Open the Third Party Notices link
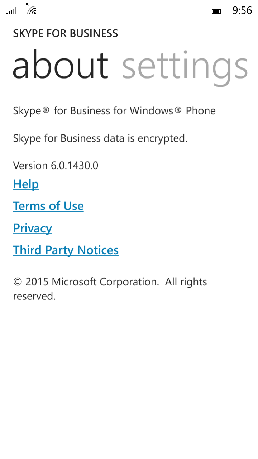The height and width of the screenshot is (459, 258). (66, 250)
